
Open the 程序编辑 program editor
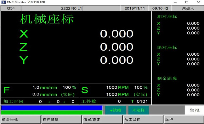[61, 119]
